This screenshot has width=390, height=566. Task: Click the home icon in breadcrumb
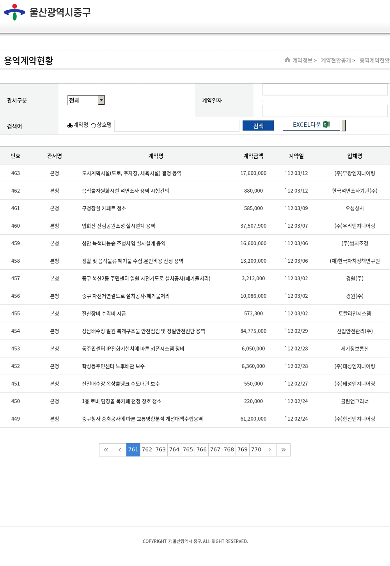coord(287,60)
